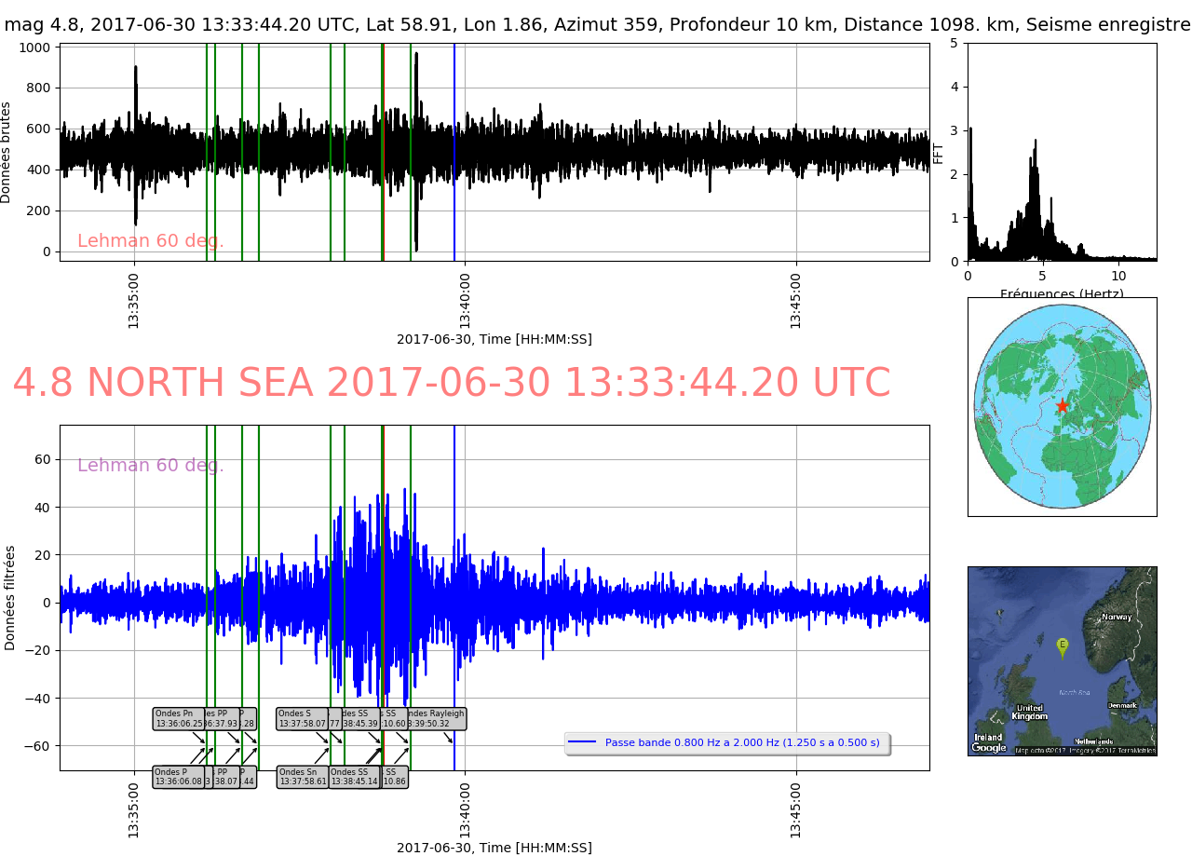Click the purple Lehman 60 deg. text in filtered plot

tap(150, 466)
